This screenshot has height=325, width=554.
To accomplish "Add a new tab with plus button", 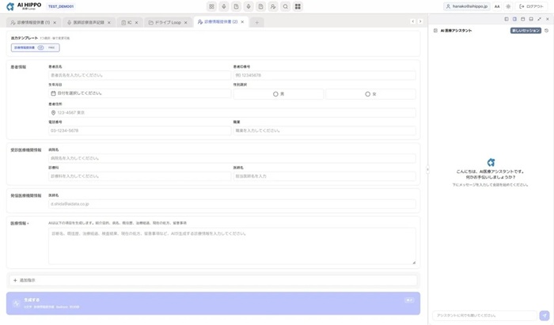I will (257, 23).
